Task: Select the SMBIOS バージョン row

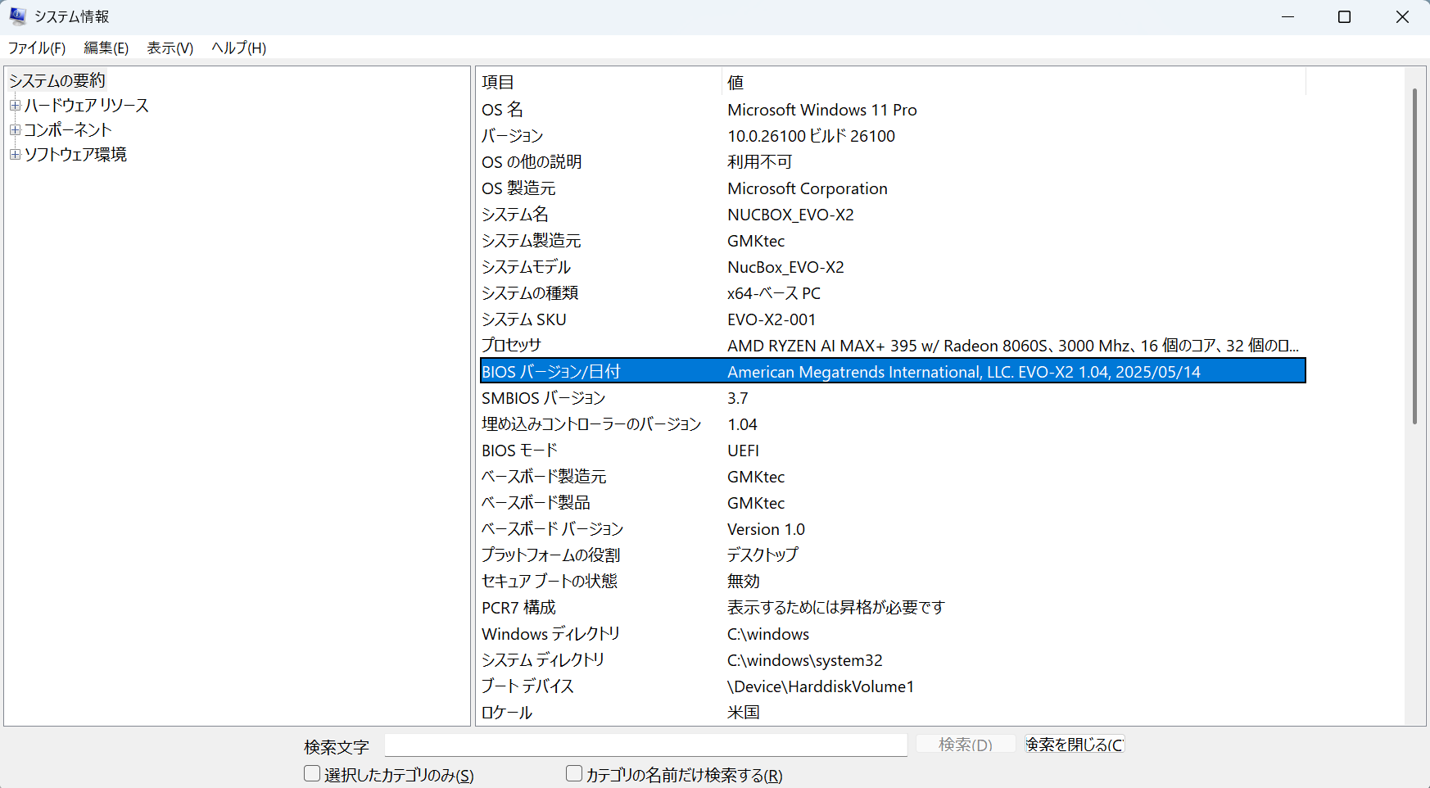Action: (x=893, y=398)
